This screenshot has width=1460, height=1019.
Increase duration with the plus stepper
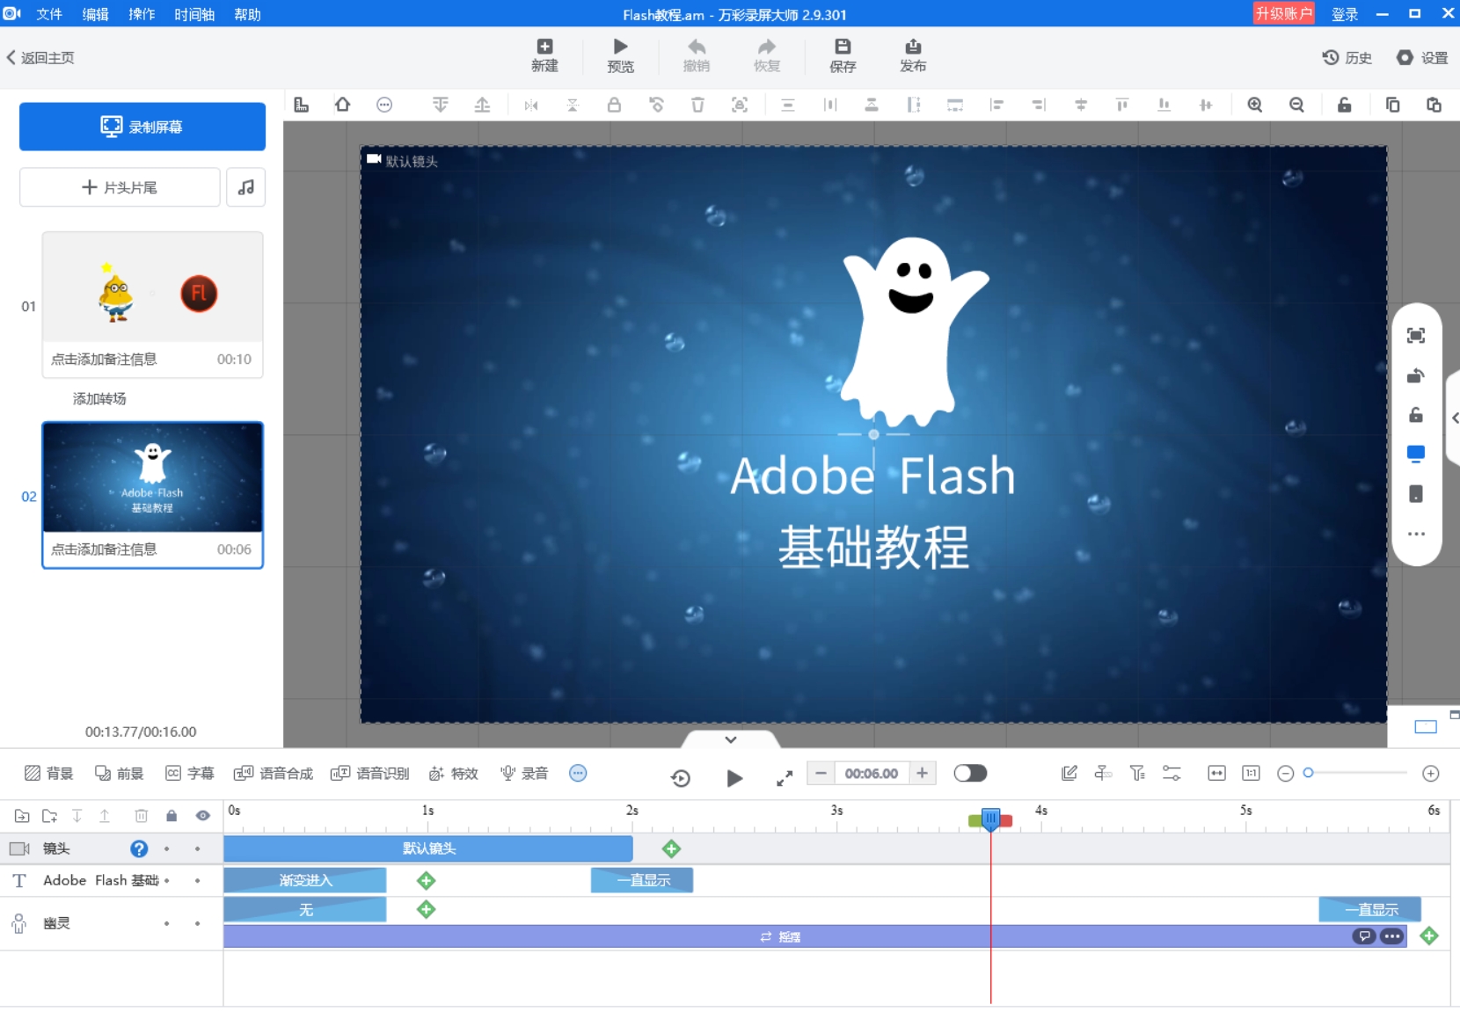[922, 773]
